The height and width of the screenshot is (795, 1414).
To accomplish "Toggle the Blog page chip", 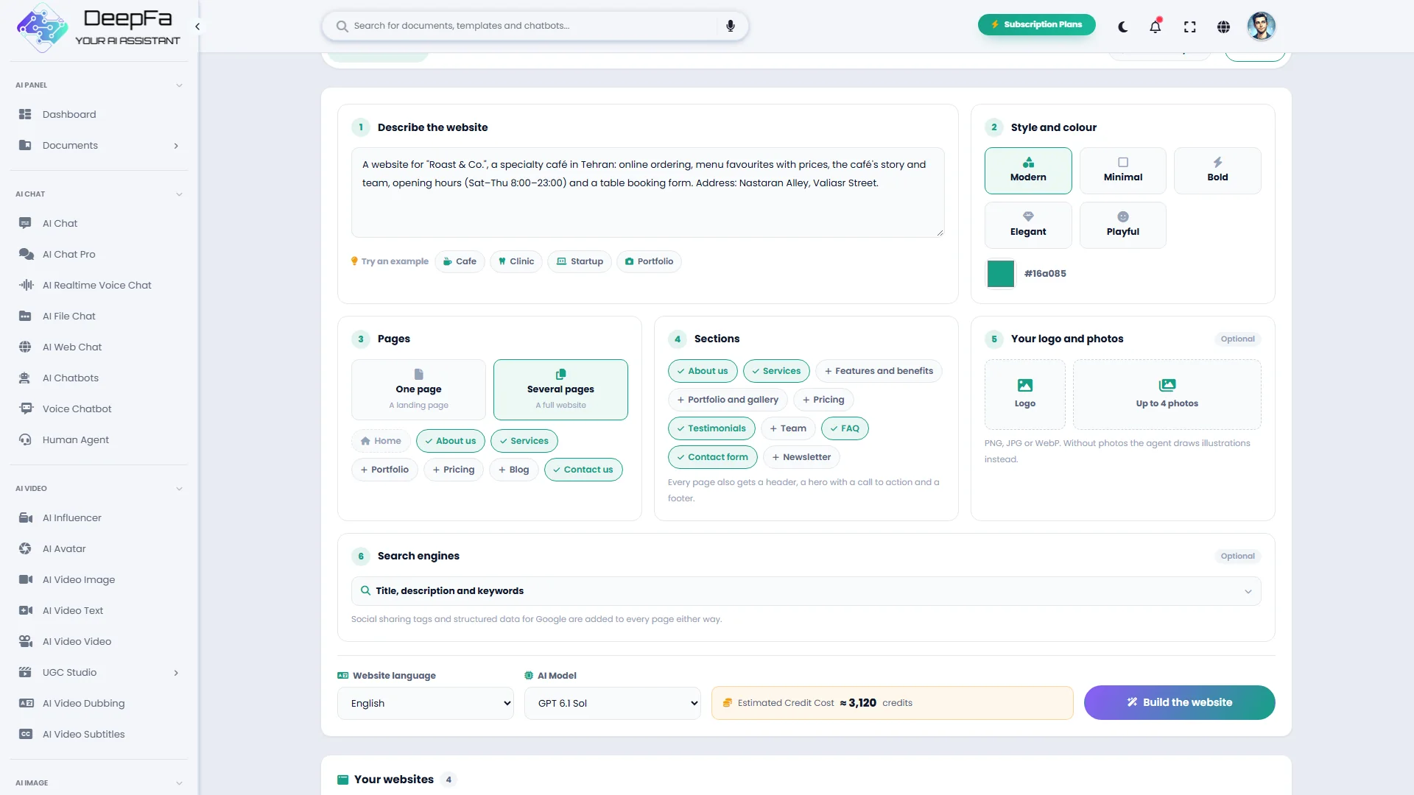I will [513, 470].
